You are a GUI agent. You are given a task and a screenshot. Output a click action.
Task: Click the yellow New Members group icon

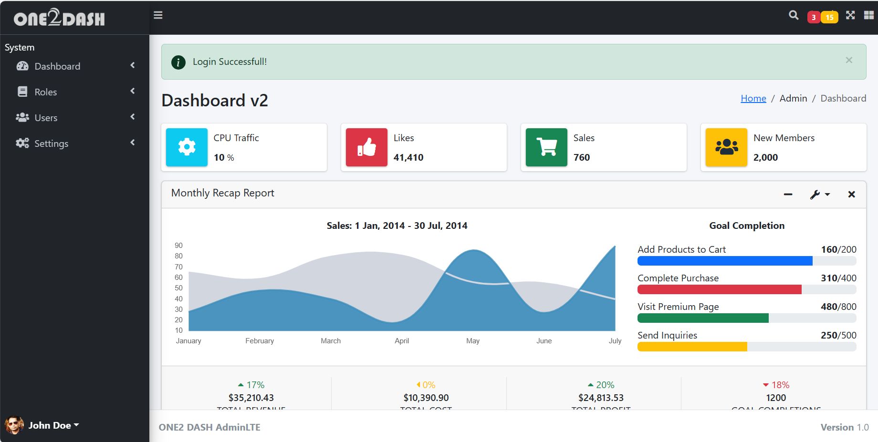pos(726,147)
